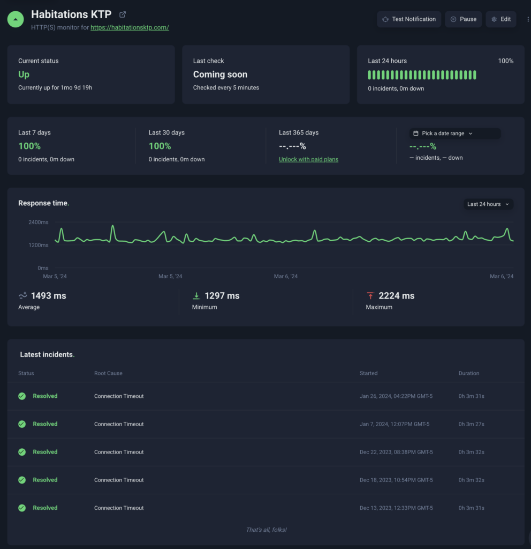Viewport: 531px width, 549px height.
Task: Click the three-dot more options icon
Action: pyautogui.click(x=528, y=19)
